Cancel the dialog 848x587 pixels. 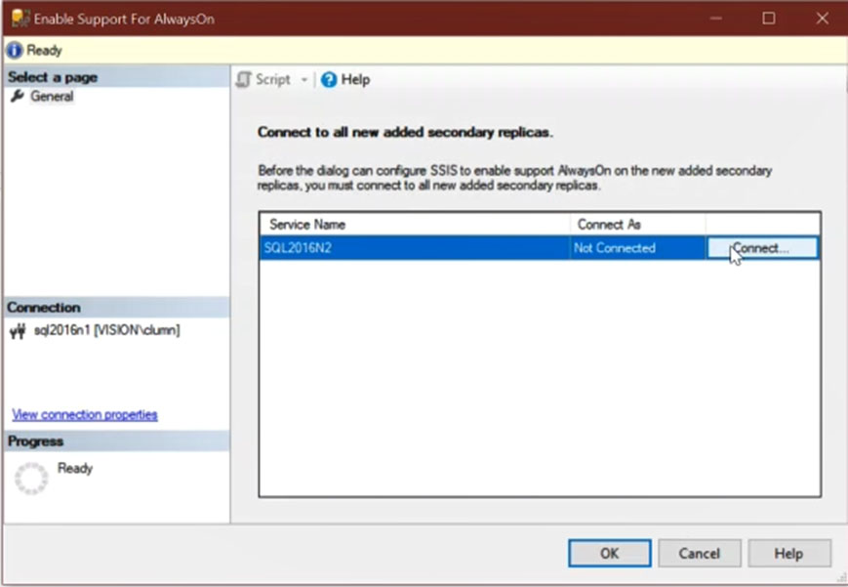click(x=700, y=554)
